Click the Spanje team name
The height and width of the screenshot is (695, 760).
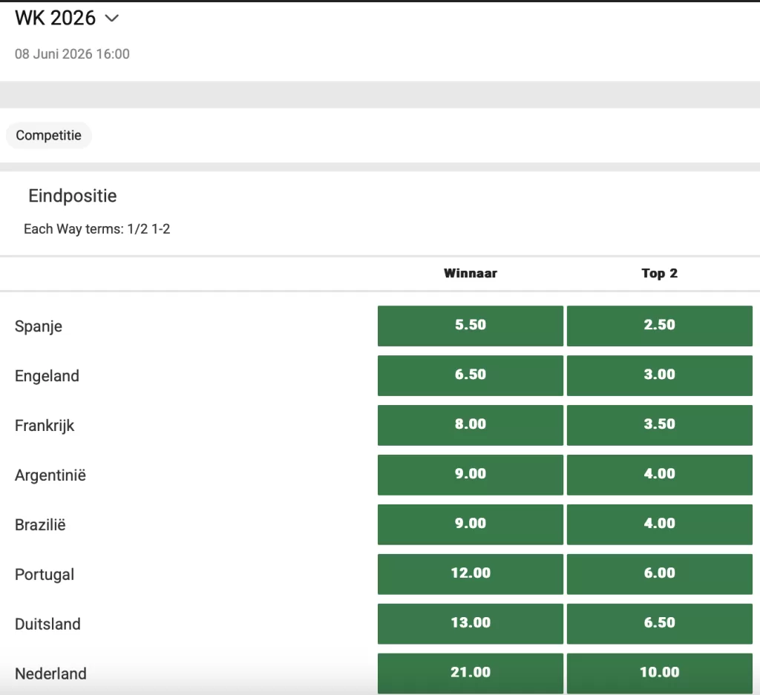click(x=39, y=326)
